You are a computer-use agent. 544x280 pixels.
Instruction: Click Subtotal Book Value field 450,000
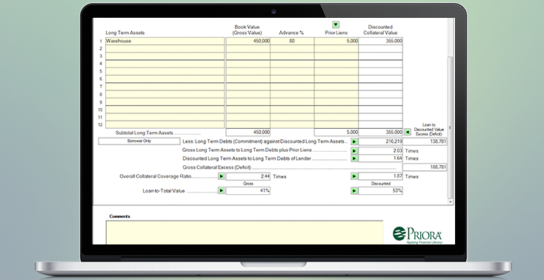(248, 132)
